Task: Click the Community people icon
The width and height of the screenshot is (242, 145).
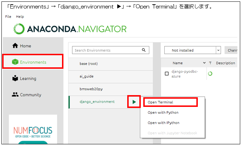Action: coord(15,95)
